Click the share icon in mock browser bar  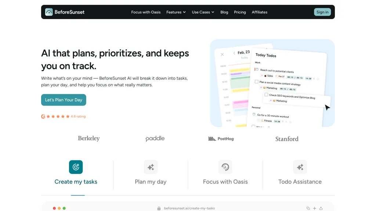click(321, 208)
